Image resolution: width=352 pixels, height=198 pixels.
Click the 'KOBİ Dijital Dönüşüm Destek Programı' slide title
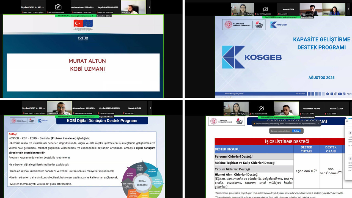tap(102, 120)
